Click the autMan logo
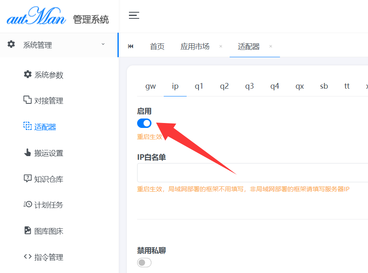Image resolution: width=368 pixels, height=273 pixels. pos(36,16)
